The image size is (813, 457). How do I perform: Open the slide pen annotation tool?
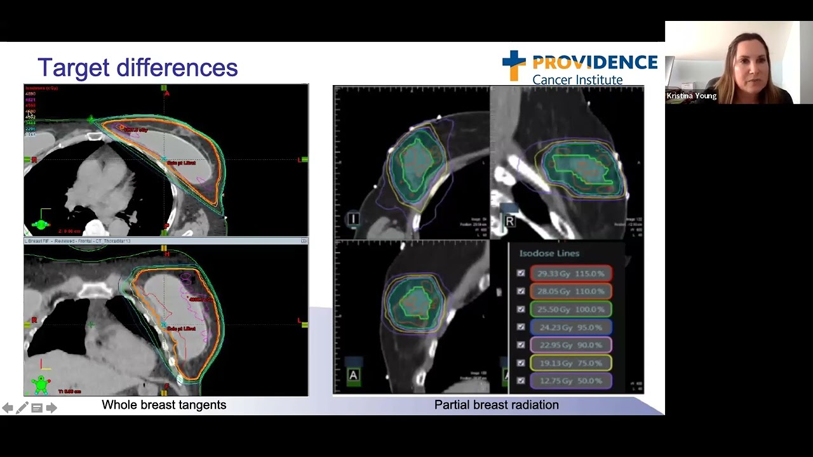22,408
